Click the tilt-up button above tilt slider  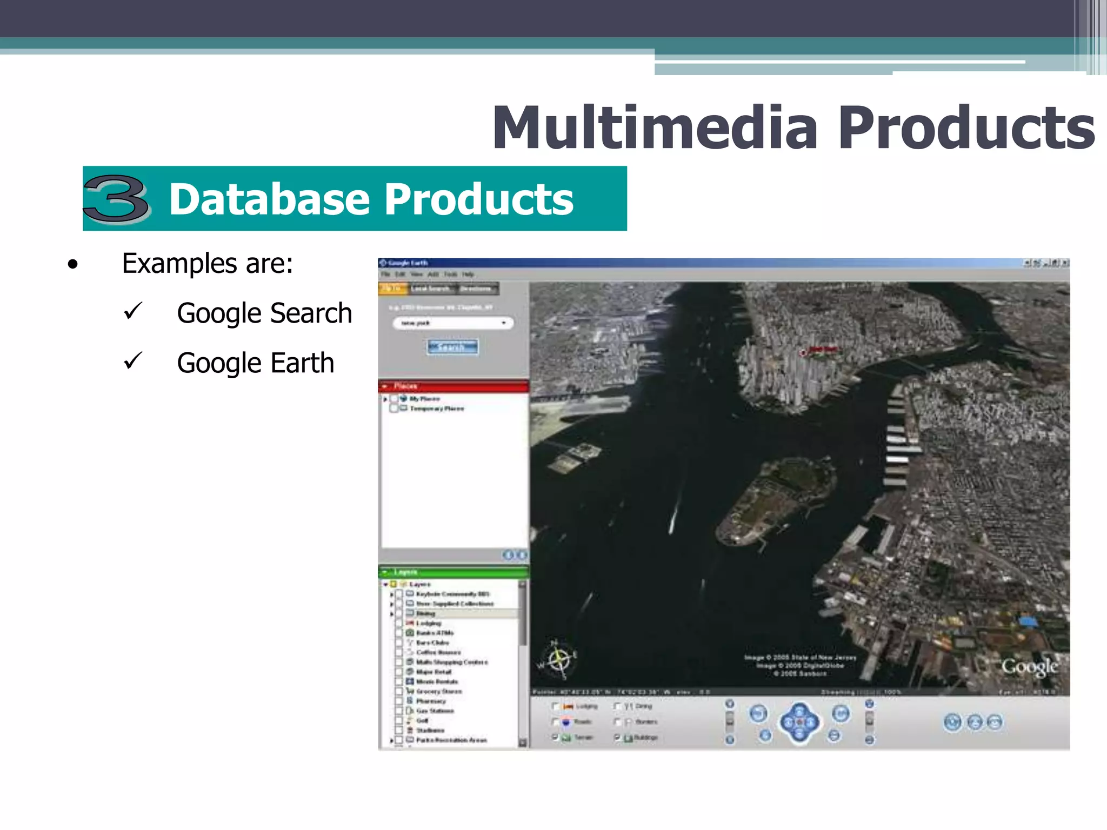[x=869, y=704]
